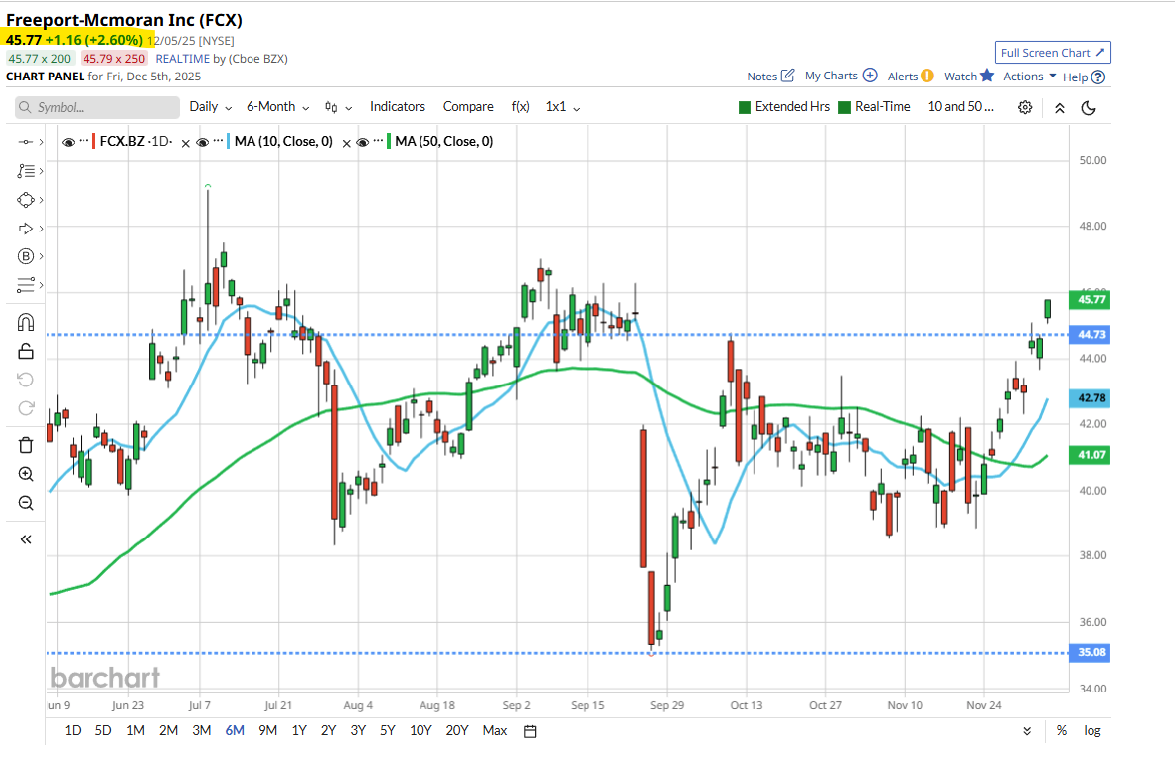Open the Indicators menu
The width and height of the screenshot is (1175, 769).
(397, 107)
